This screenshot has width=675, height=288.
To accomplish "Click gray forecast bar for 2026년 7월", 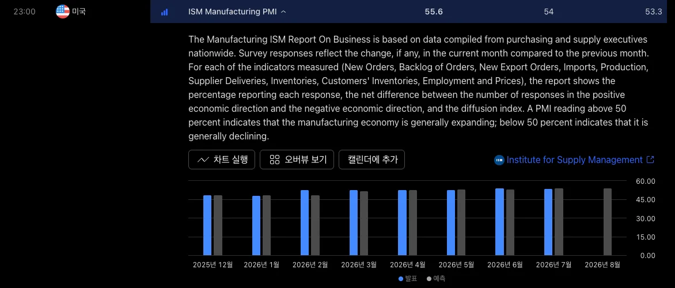I will 559,222.
